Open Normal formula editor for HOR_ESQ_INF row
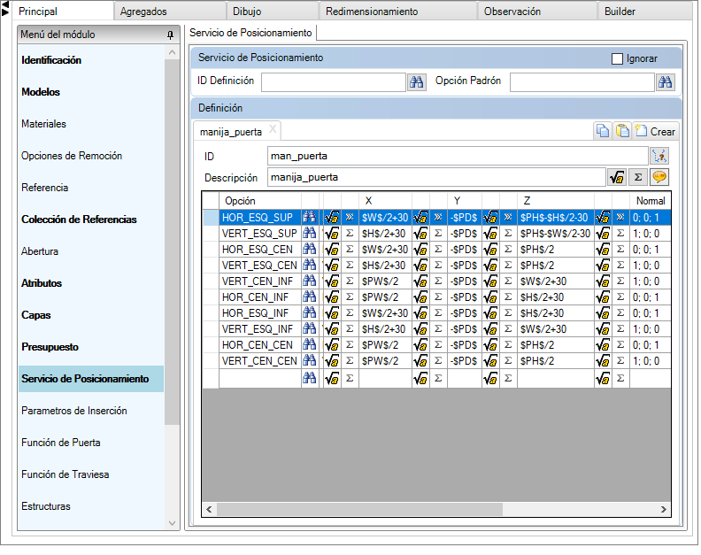The height and width of the screenshot is (555, 701). (603, 313)
